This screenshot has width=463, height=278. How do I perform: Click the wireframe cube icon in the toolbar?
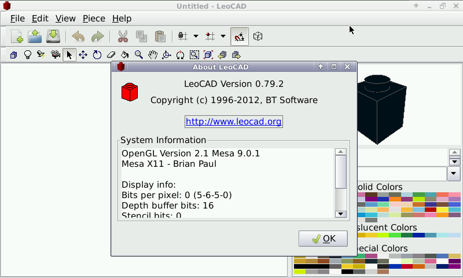[258, 36]
